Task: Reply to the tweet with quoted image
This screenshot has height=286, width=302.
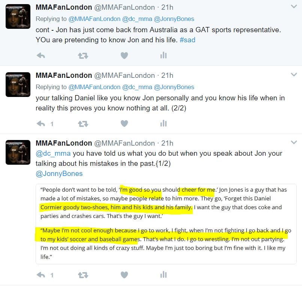Action: pos(41,275)
